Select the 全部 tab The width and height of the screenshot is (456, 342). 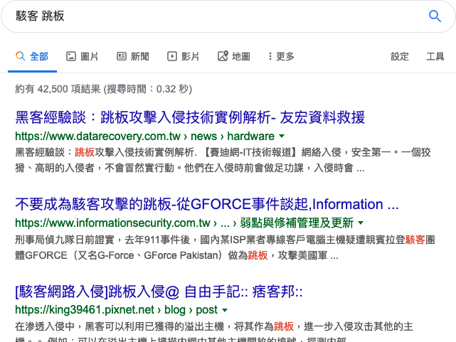pos(32,56)
